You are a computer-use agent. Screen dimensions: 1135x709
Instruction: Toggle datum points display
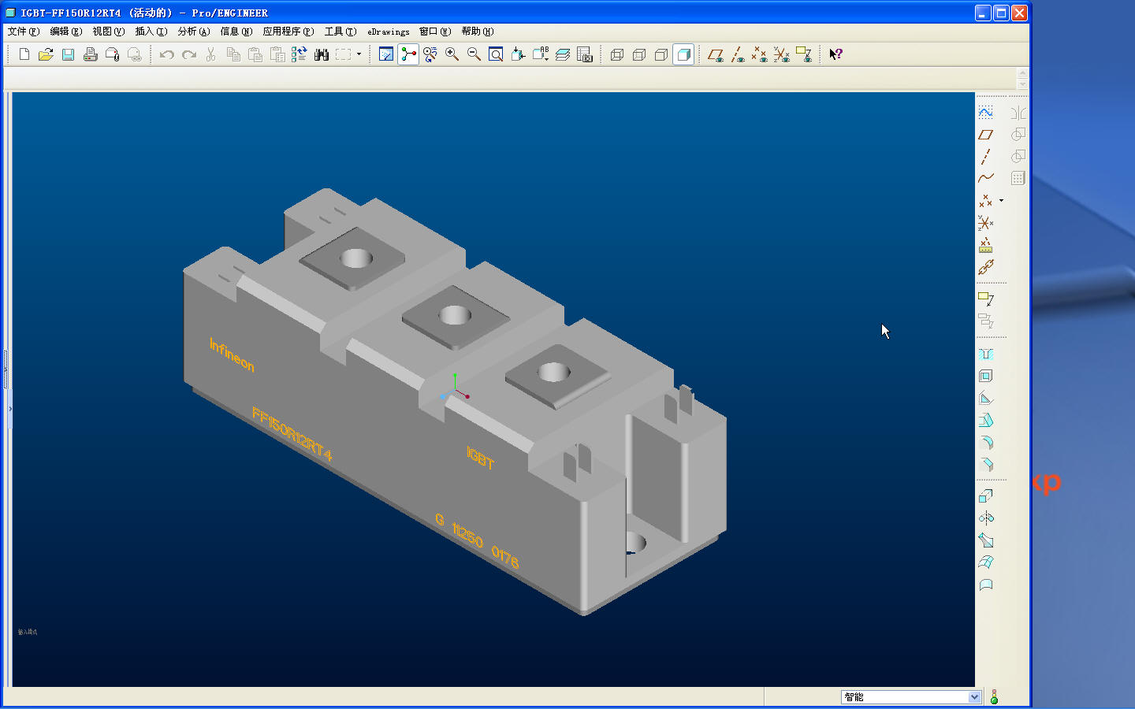760,54
